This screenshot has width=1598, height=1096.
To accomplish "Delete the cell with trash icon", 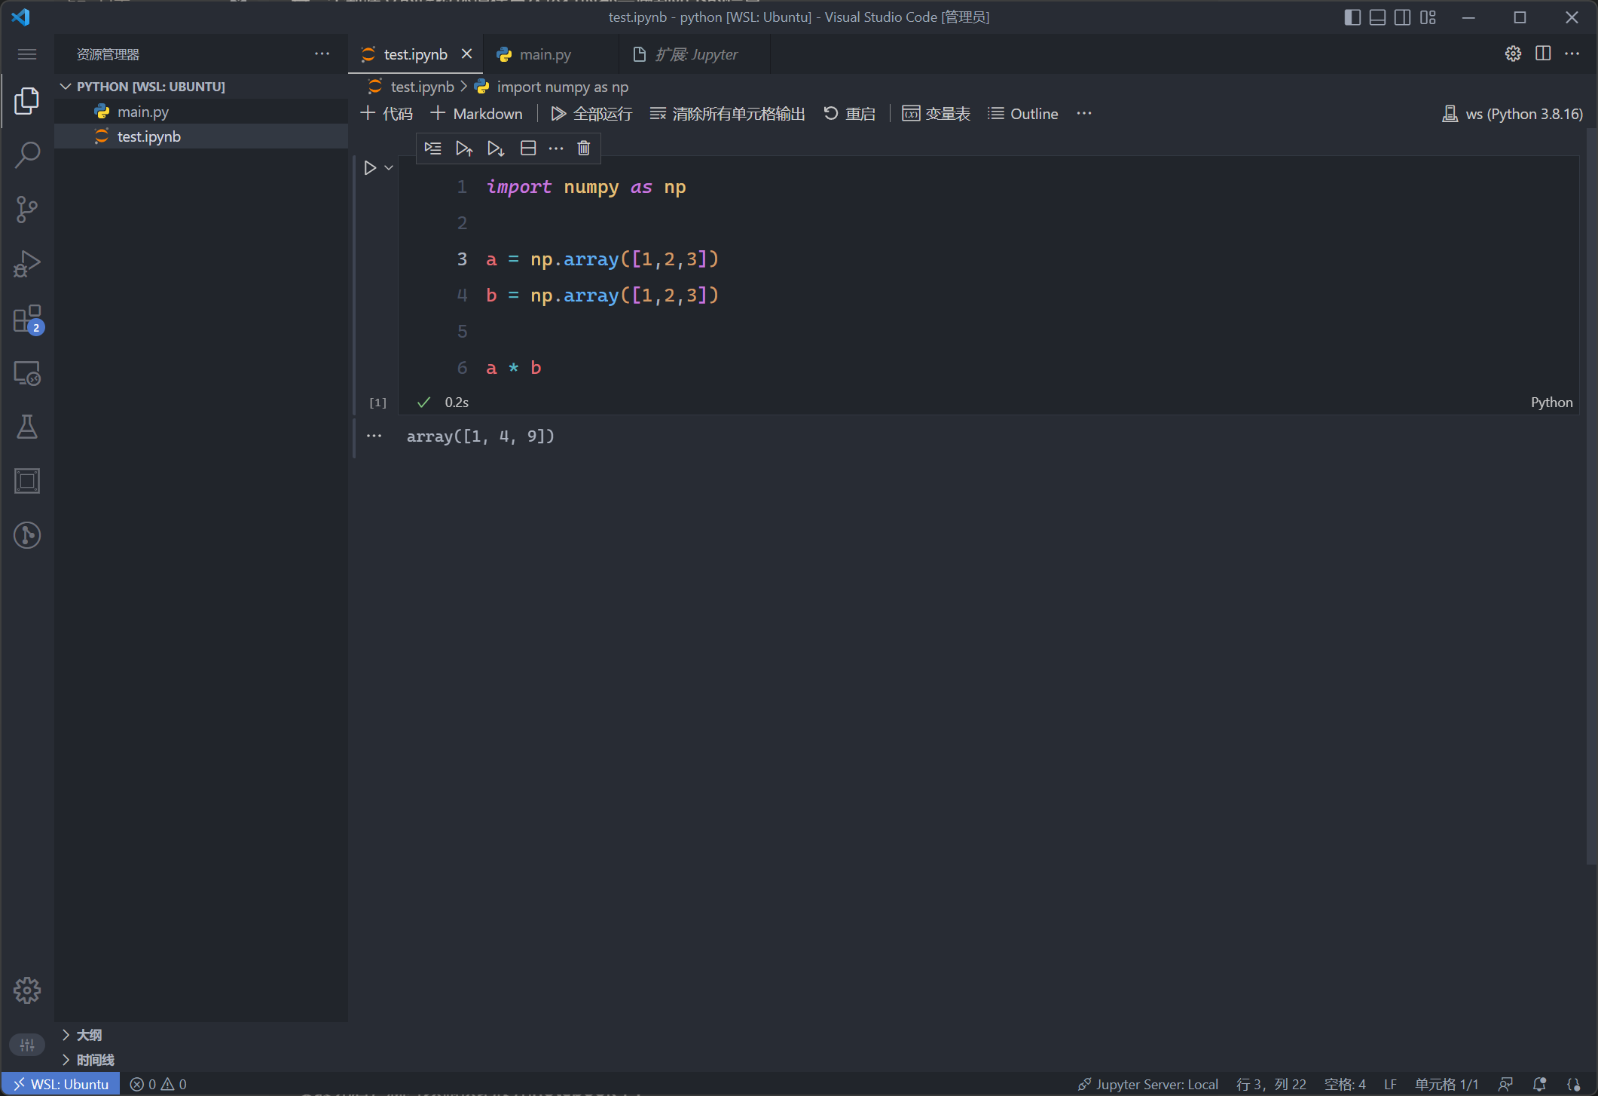I will pyautogui.click(x=584, y=148).
